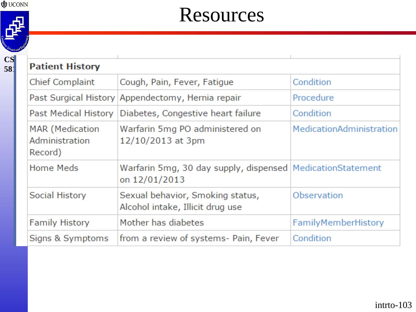
Task: Click the intrto-103 slide number
Action: tap(393, 305)
